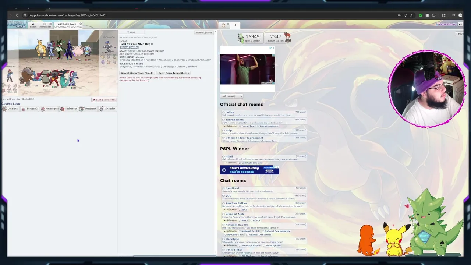Image resolution: width=471 pixels, height=265 pixels.
Task: Open the browser profile avatar
Action: (460, 15)
